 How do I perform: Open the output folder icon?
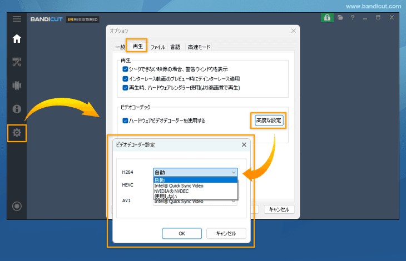click(x=340, y=18)
